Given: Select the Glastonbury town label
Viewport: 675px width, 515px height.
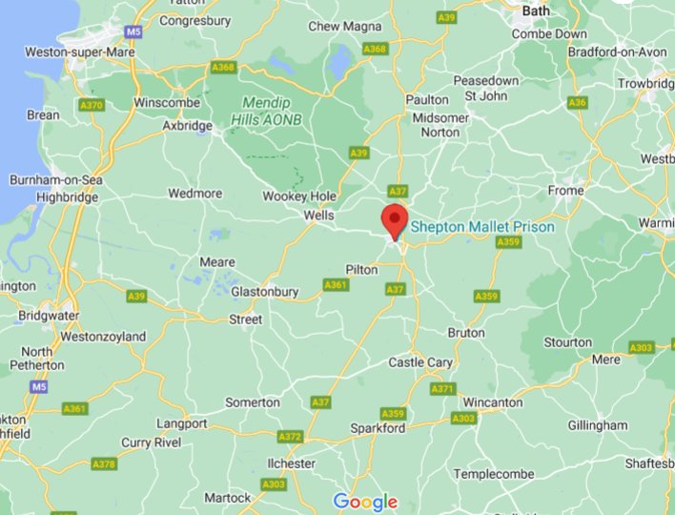Looking at the screenshot, I should click(x=265, y=292).
